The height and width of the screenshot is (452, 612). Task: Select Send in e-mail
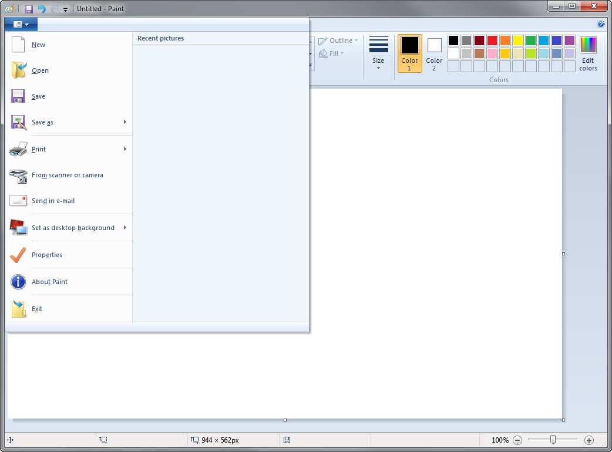[69, 201]
